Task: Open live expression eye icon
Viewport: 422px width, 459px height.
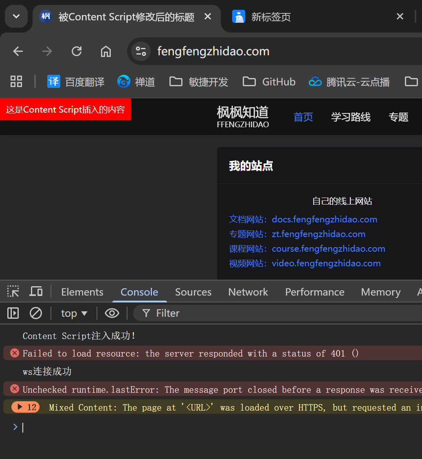Action: (112, 313)
